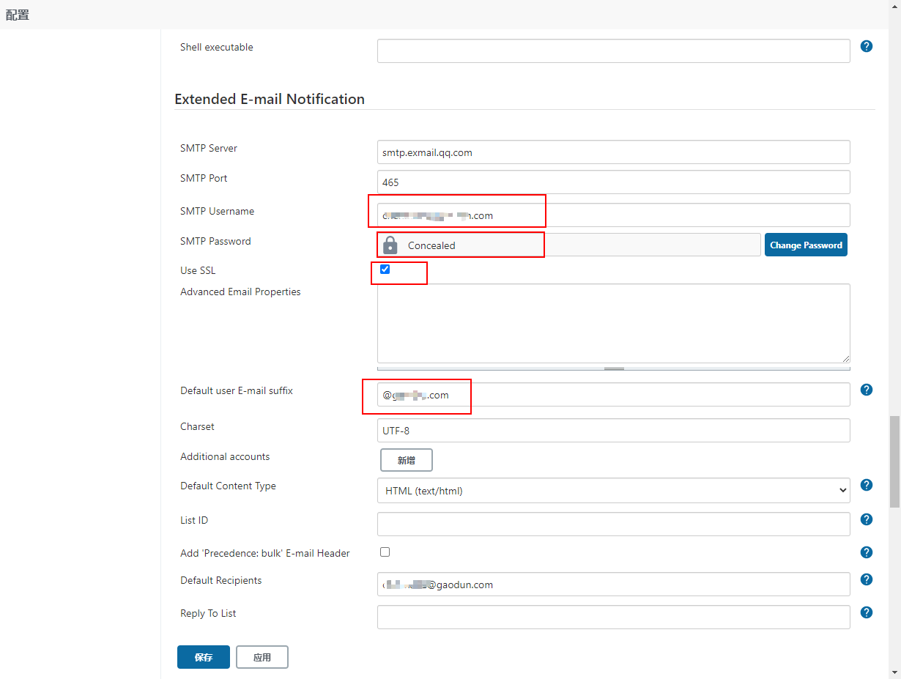901x679 pixels.
Task: Click the 应用 apply button
Action: pyautogui.click(x=262, y=657)
